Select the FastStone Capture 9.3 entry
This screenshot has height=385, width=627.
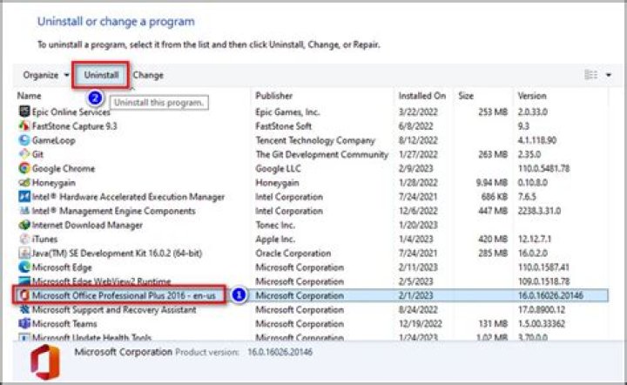(74, 126)
